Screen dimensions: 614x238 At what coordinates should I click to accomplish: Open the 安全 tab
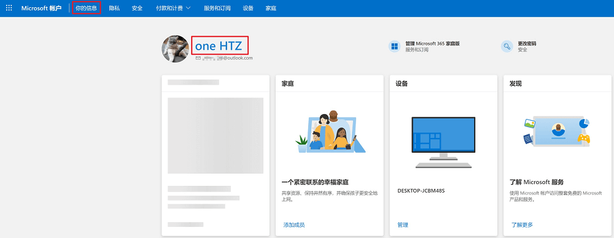[137, 8]
